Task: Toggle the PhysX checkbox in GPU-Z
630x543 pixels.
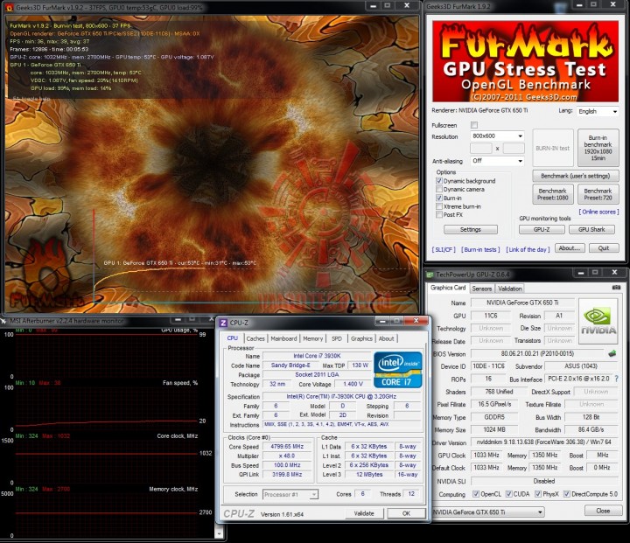Action: [538, 494]
